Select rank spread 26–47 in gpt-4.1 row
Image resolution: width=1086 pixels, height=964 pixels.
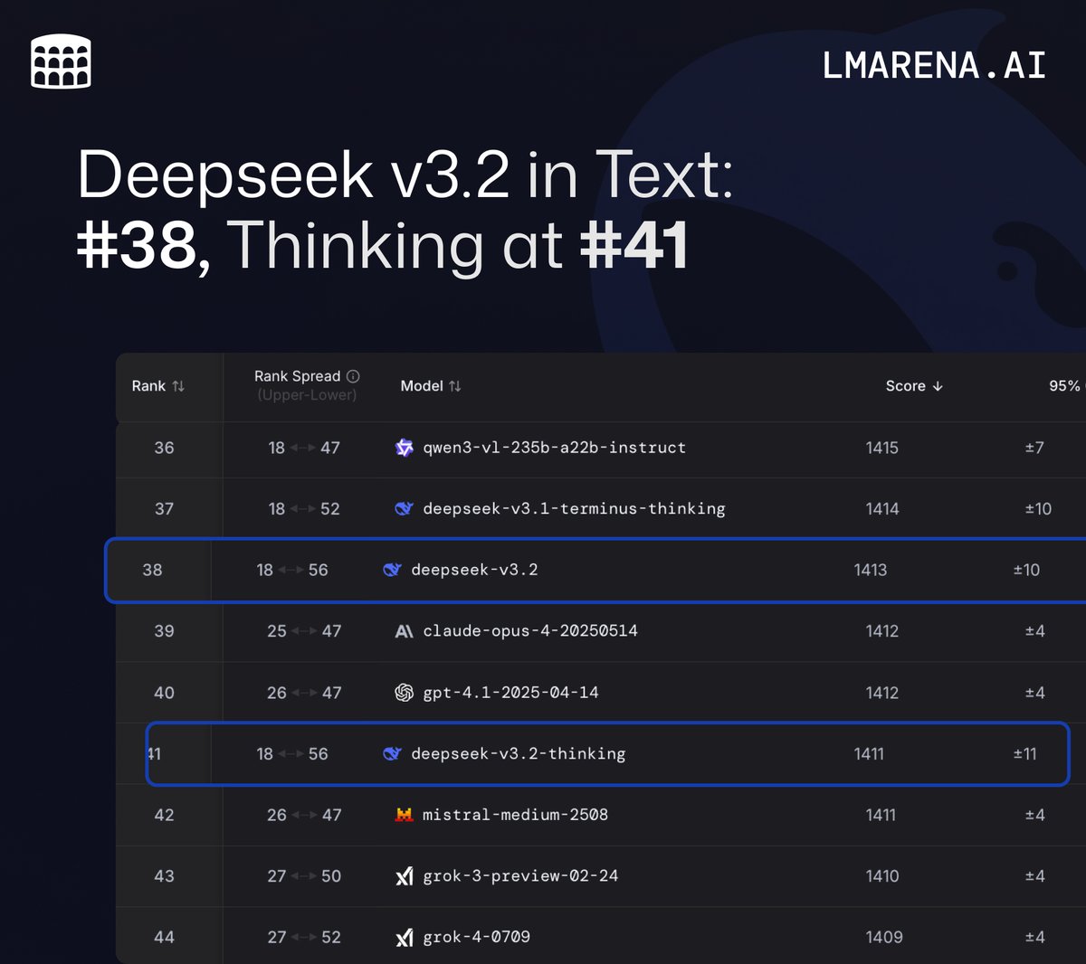click(304, 693)
